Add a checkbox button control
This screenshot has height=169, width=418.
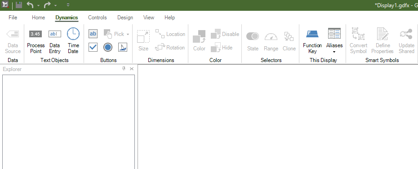pyautogui.click(x=93, y=48)
